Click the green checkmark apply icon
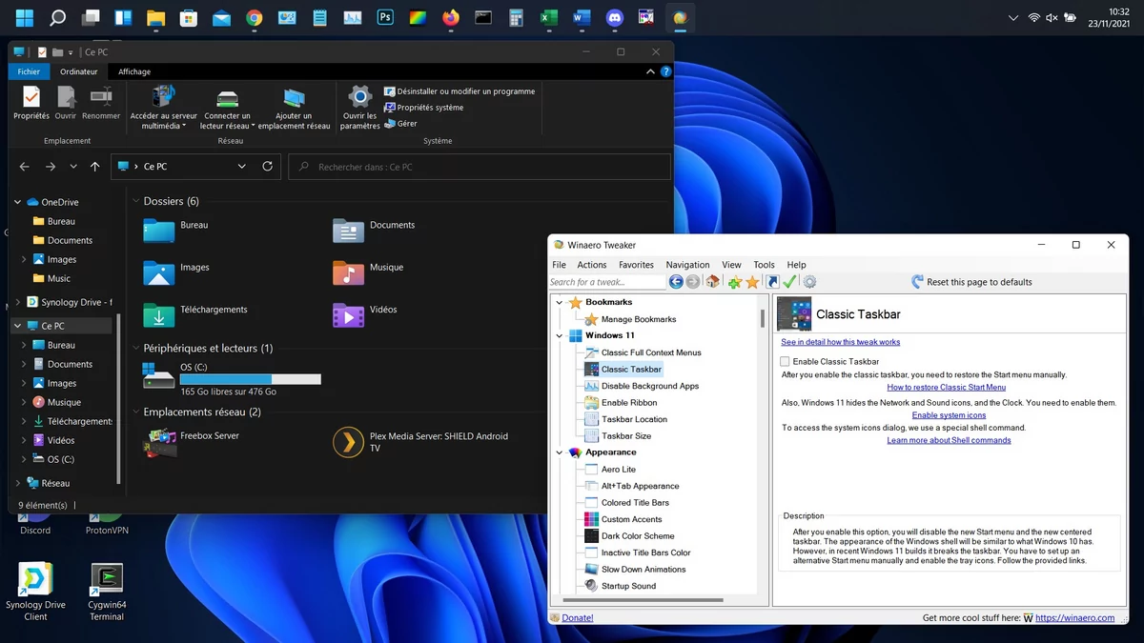Viewport: 1144px width, 643px height. (789, 282)
